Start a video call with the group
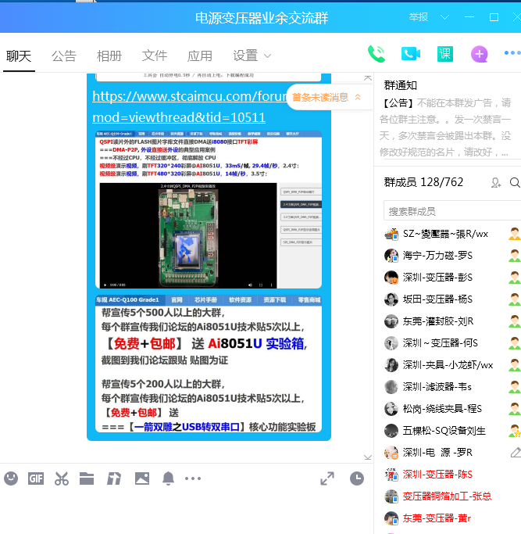 tap(411, 54)
